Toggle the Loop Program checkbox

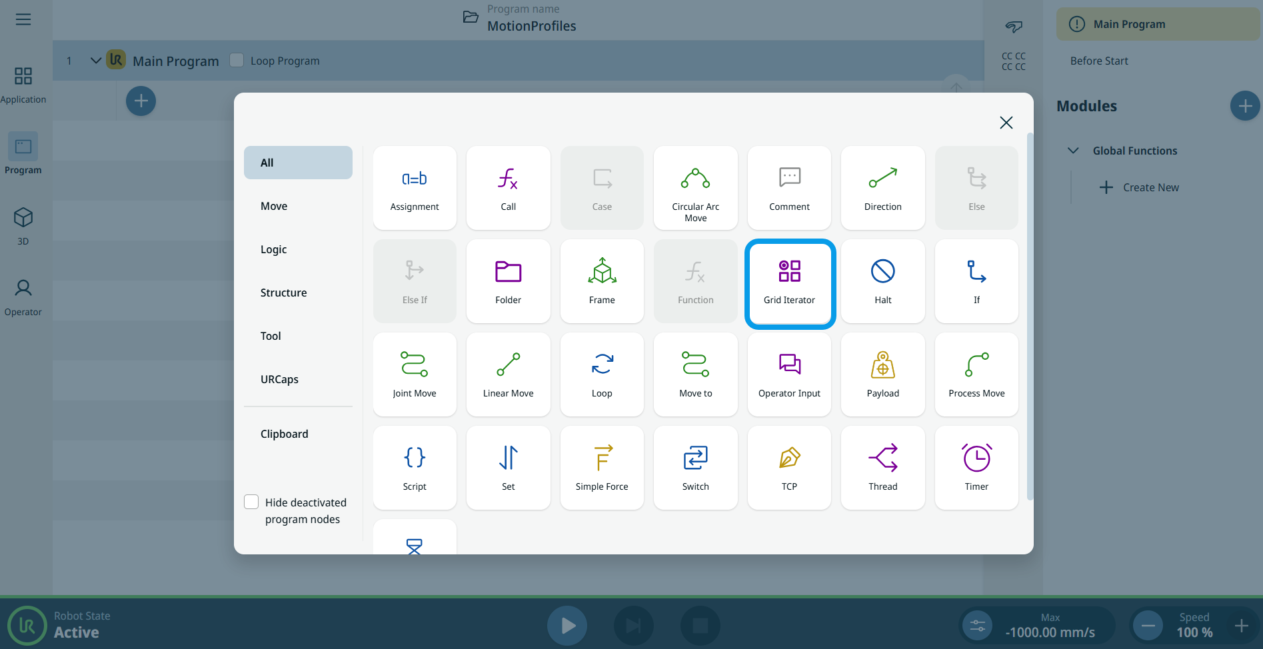tap(237, 60)
